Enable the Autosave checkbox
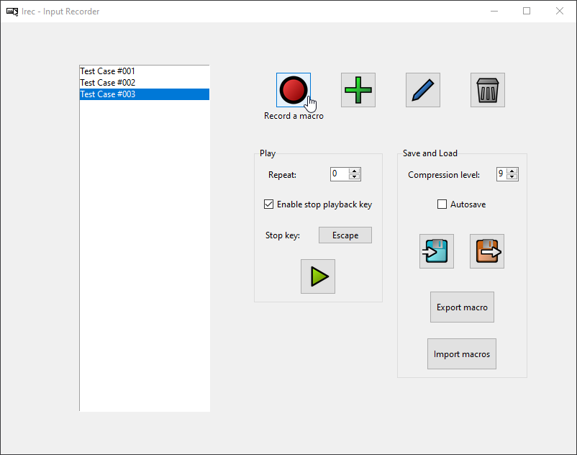 point(442,204)
